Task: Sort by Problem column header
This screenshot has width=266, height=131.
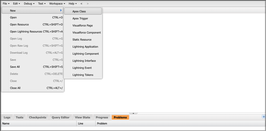Action: 181,123
